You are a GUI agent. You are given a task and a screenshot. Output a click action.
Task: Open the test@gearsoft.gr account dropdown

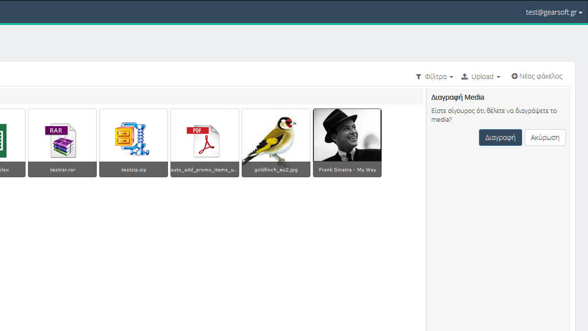554,12
